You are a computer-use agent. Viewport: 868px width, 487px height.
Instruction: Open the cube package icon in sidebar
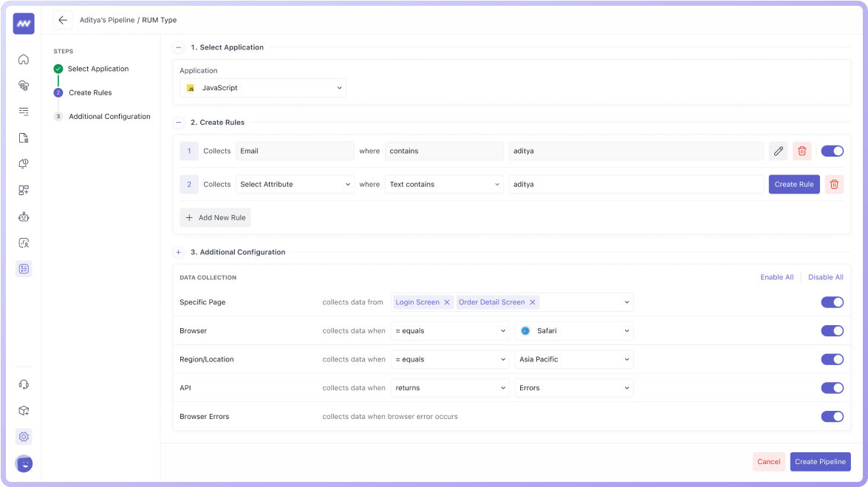coord(24,411)
